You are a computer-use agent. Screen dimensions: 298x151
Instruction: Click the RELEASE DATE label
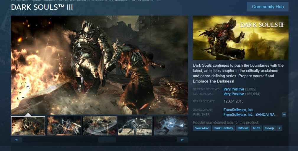pyautogui.click(x=204, y=101)
